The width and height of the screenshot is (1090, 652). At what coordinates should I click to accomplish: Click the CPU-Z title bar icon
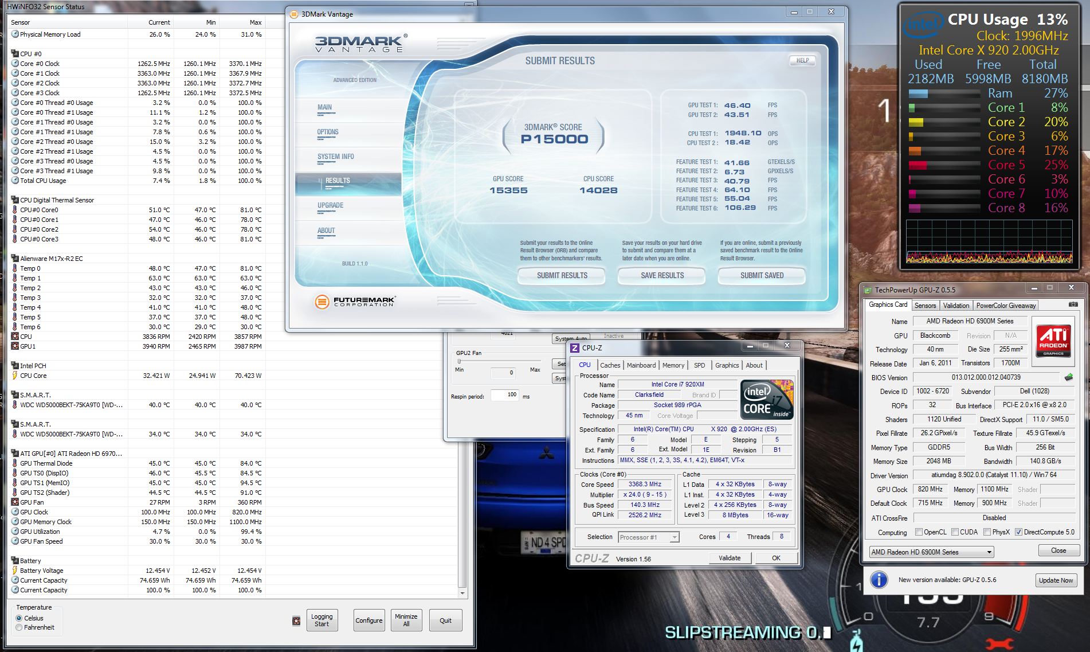[x=575, y=348]
